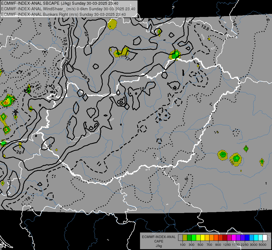Click the SBCAPE header line

(60, 3)
